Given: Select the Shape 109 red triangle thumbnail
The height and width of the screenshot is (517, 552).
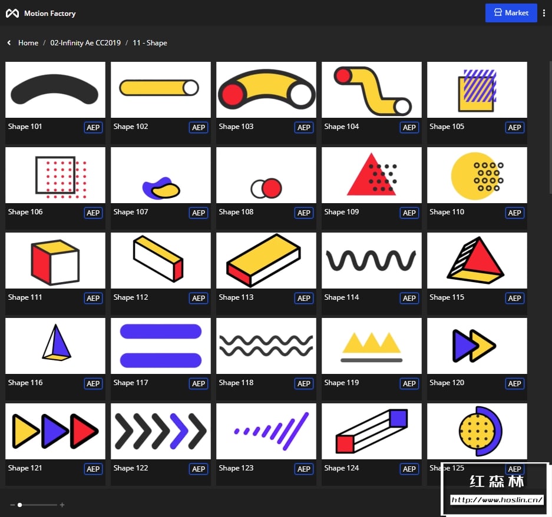Looking at the screenshot, I should [371, 175].
